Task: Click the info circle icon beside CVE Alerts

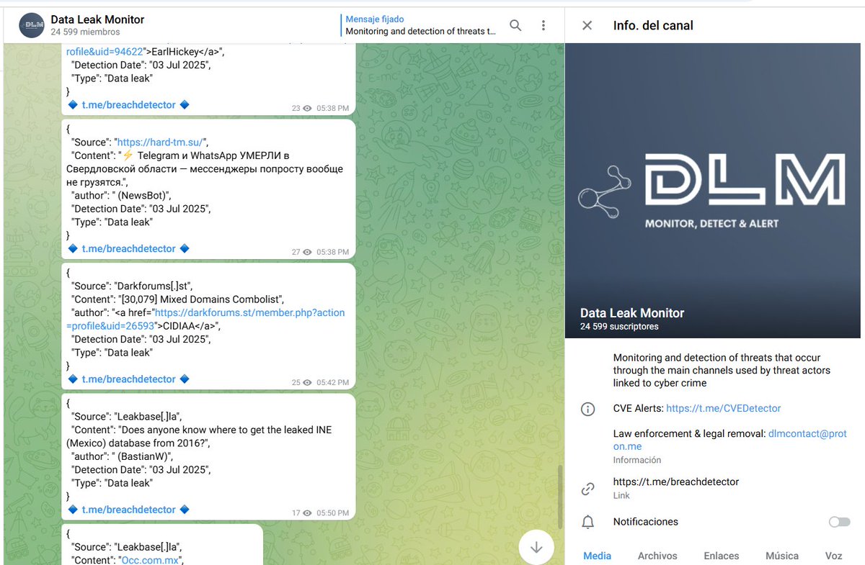Action: coord(588,409)
